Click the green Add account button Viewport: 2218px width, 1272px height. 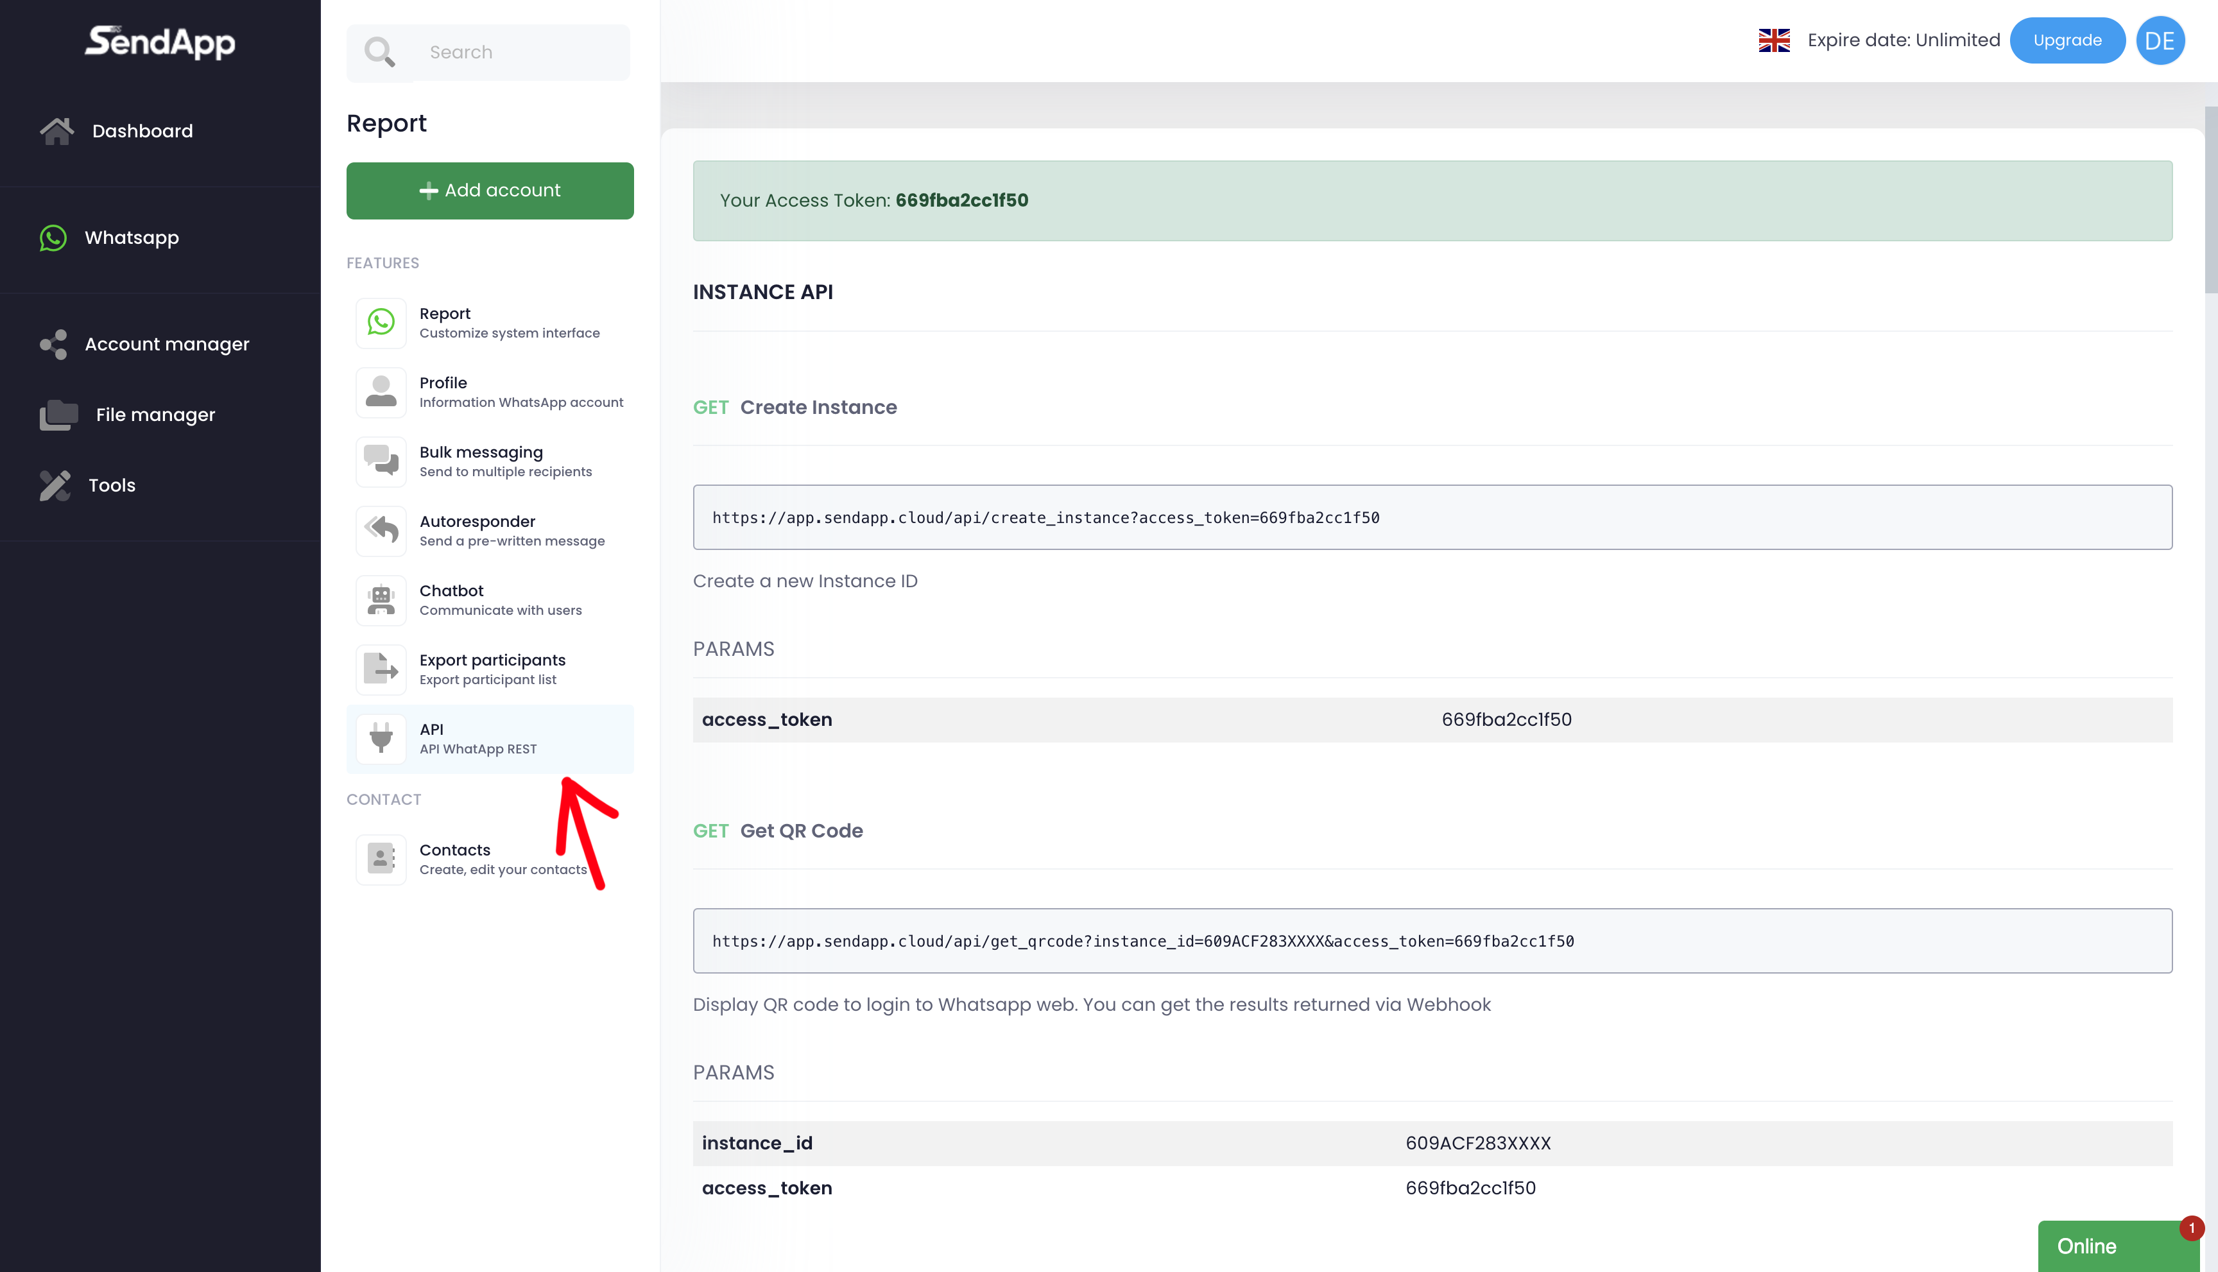click(x=489, y=191)
